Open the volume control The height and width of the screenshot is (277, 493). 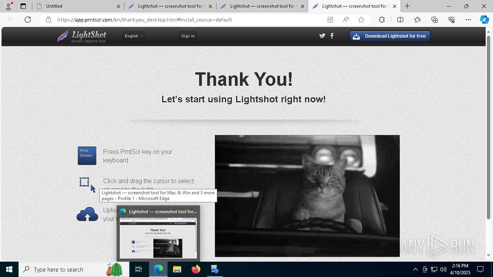click(x=443, y=269)
